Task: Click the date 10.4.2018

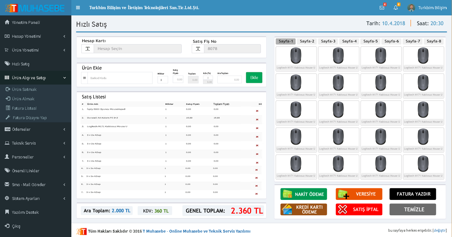Action: [394, 23]
